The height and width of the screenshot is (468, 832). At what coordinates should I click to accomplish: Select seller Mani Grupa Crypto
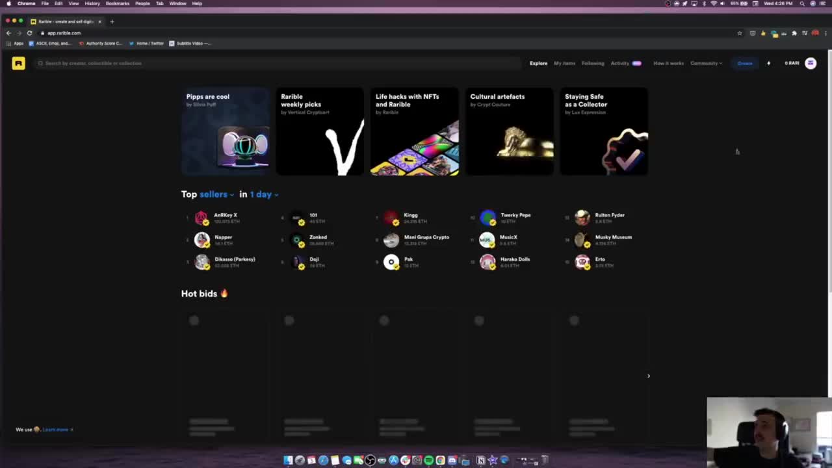[426, 237]
